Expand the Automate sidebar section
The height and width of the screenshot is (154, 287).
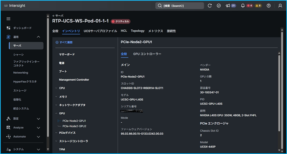coord(38,137)
